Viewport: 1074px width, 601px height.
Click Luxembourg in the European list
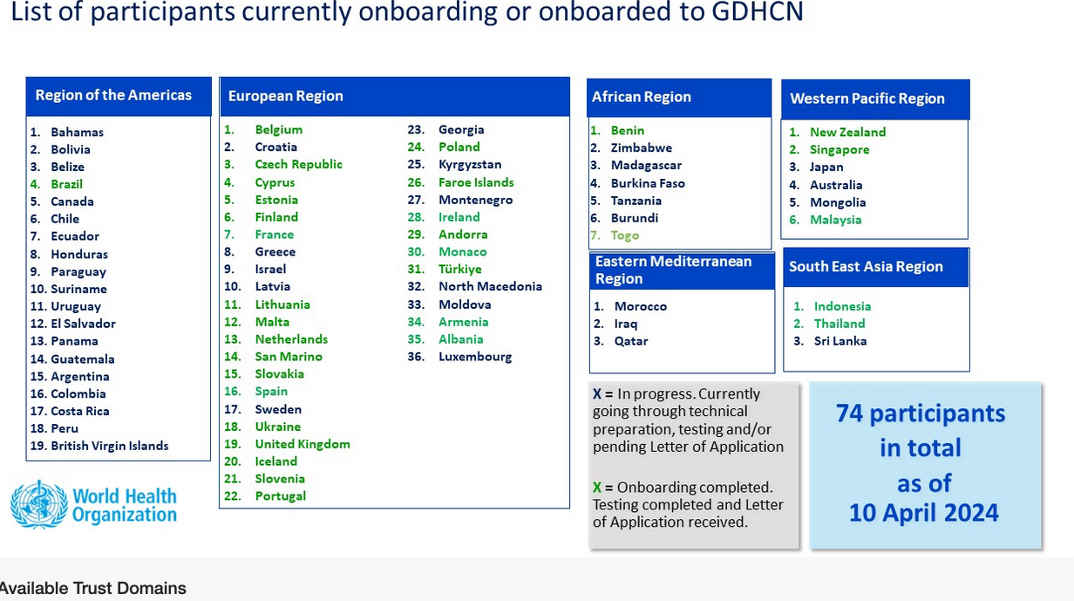pos(475,357)
